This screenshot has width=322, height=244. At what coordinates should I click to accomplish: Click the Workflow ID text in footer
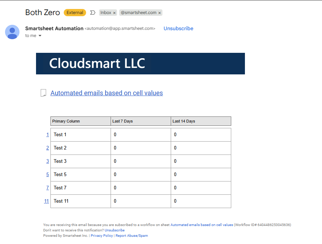tap(263, 225)
